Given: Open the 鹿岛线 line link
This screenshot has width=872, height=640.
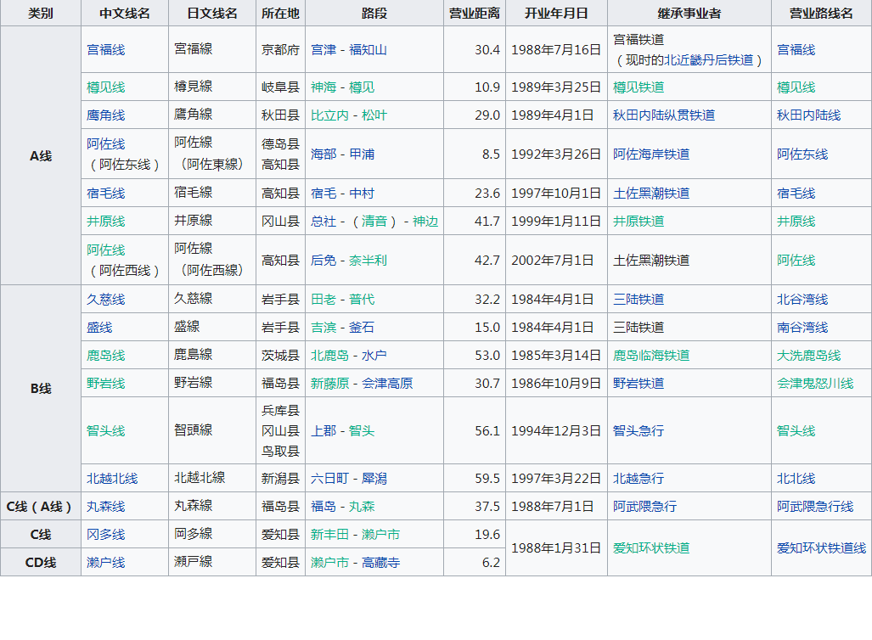Looking at the screenshot, I should coord(105,356).
